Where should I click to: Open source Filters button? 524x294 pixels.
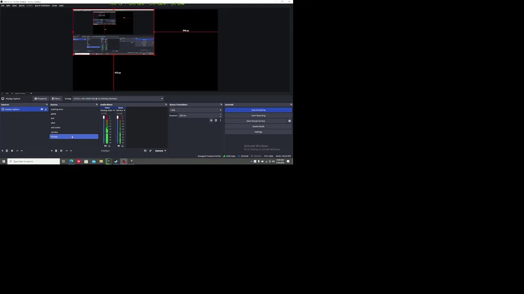point(56,98)
